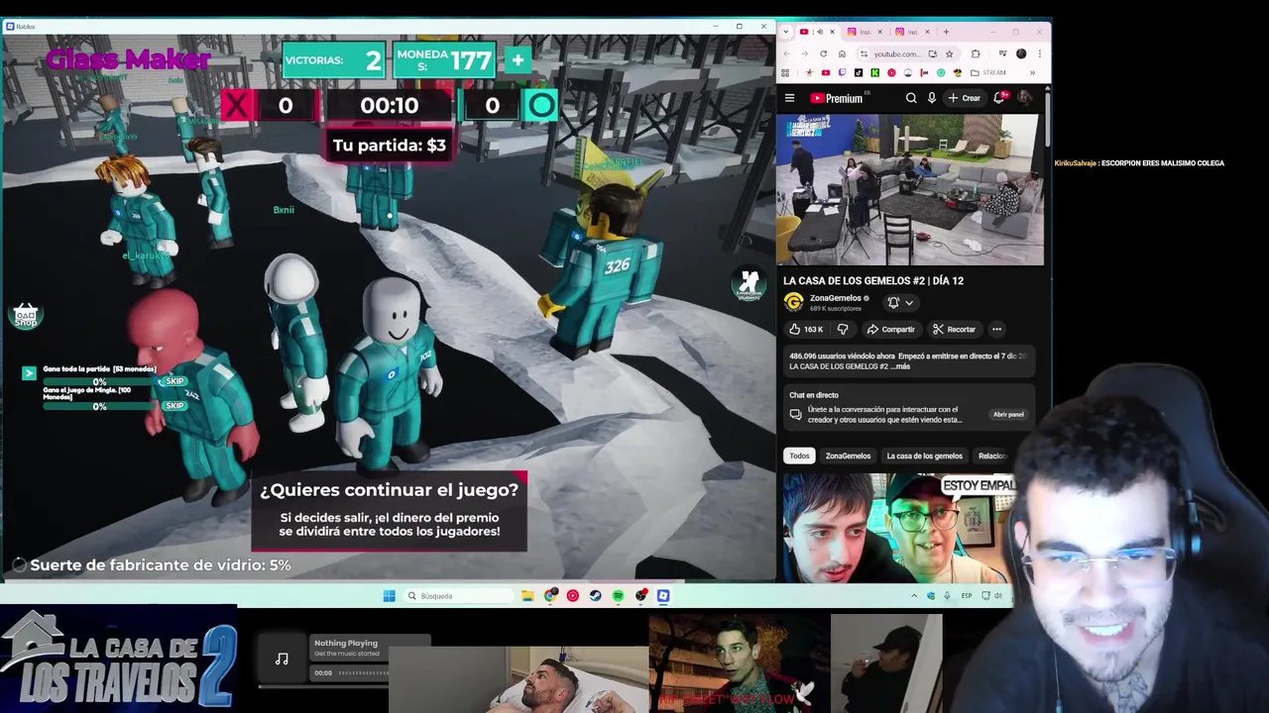The image size is (1269, 713).
Task: Click the taskbar Búsqueda search box
Action: (x=459, y=595)
